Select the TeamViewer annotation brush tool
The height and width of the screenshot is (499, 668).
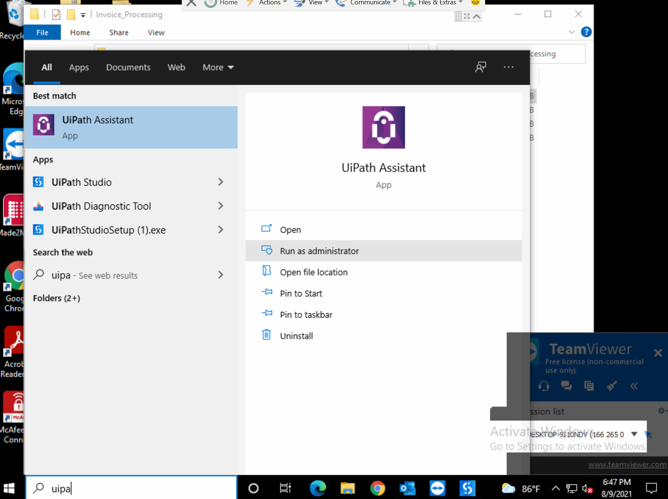coord(612,386)
